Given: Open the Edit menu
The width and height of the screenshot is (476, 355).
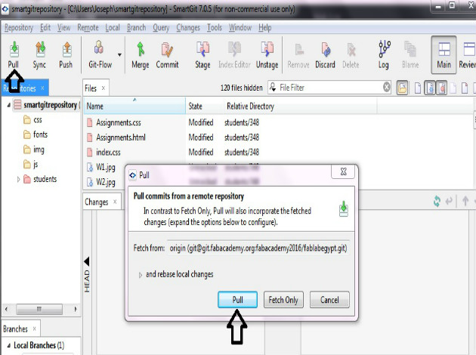Looking at the screenshot, I should pyautogui.click(x=45, y=28).
